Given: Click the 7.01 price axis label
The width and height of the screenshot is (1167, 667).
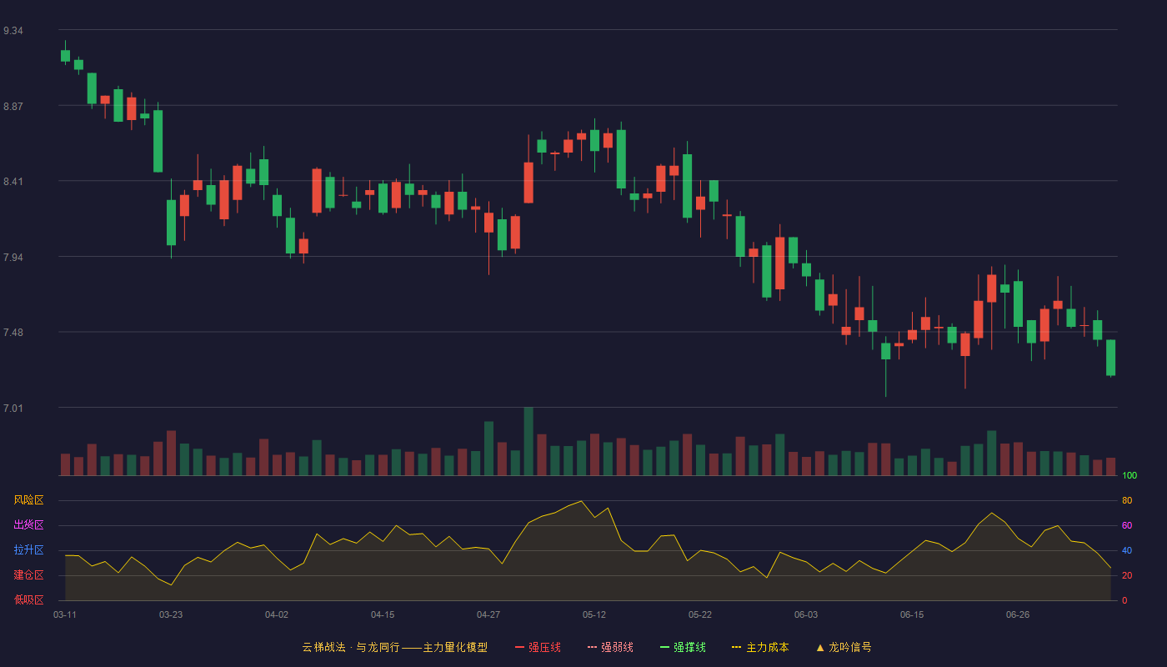Looking at the screenshot, I should click(13, 409).
